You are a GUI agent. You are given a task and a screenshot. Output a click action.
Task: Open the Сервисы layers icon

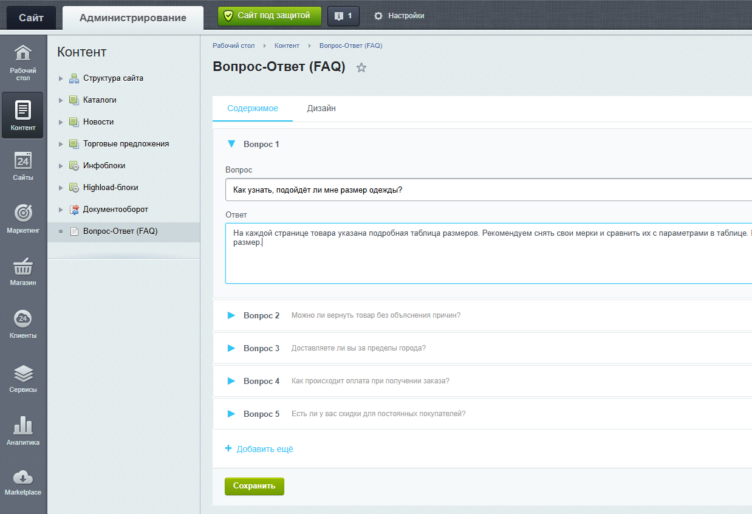(x=22, y=373)
